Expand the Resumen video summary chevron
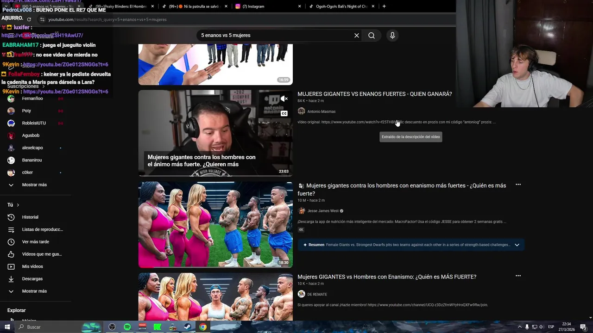 click(517, 245)
